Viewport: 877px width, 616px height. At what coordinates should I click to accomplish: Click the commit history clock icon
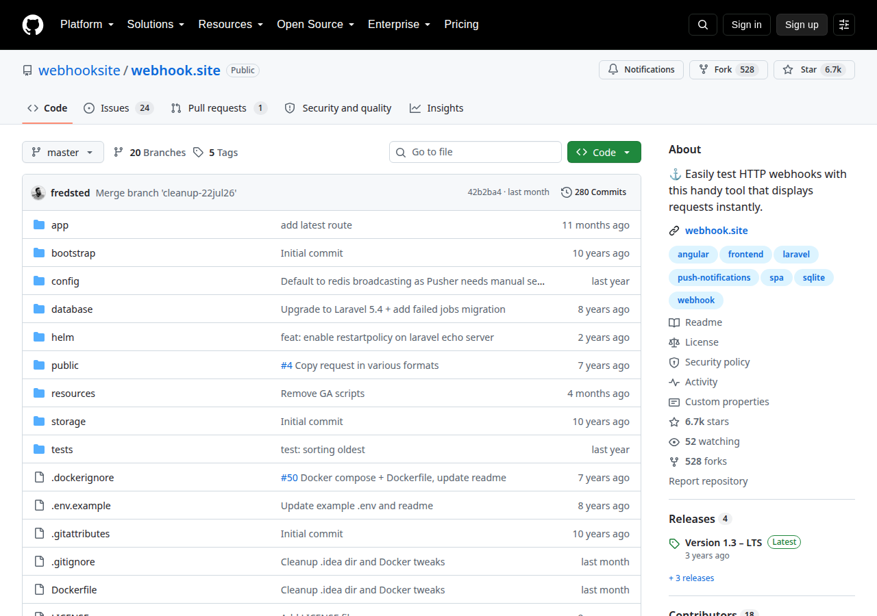point(567,192)
